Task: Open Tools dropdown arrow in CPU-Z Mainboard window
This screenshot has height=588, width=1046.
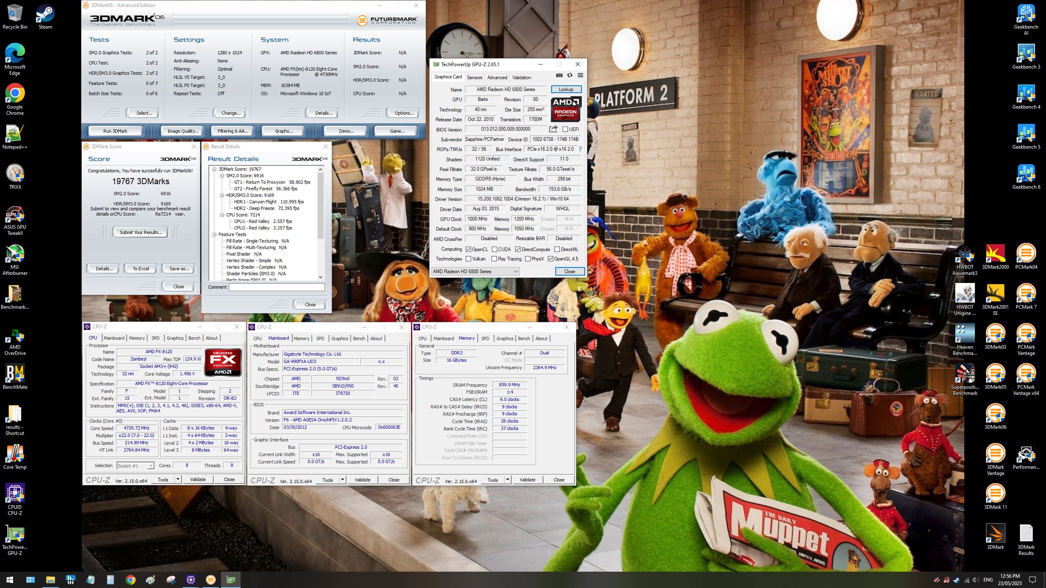Action: (342, 480)
